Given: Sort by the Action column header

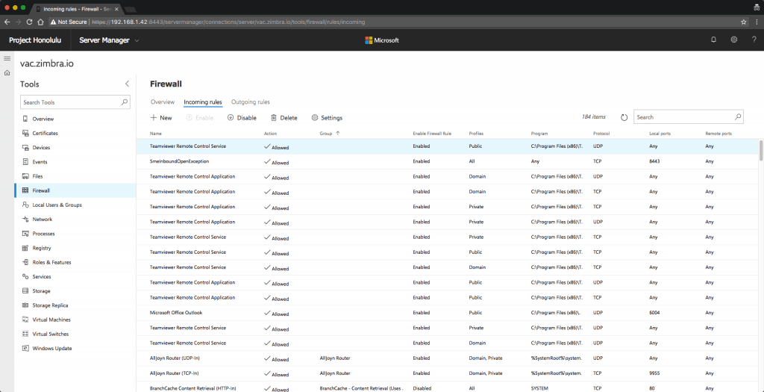Looking at the screenshot, I should click(x=270, y=133).
